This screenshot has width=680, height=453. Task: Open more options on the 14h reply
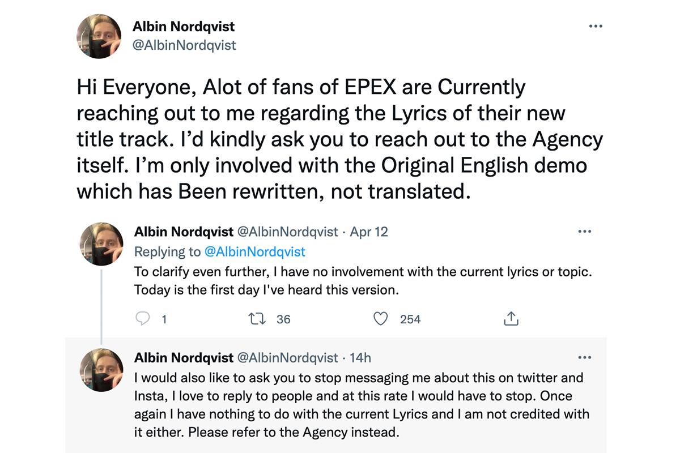click(x=584, y=357)
